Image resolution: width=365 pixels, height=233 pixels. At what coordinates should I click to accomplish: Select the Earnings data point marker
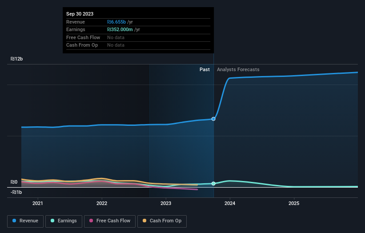pyautogui.click(x=213, y=184)
